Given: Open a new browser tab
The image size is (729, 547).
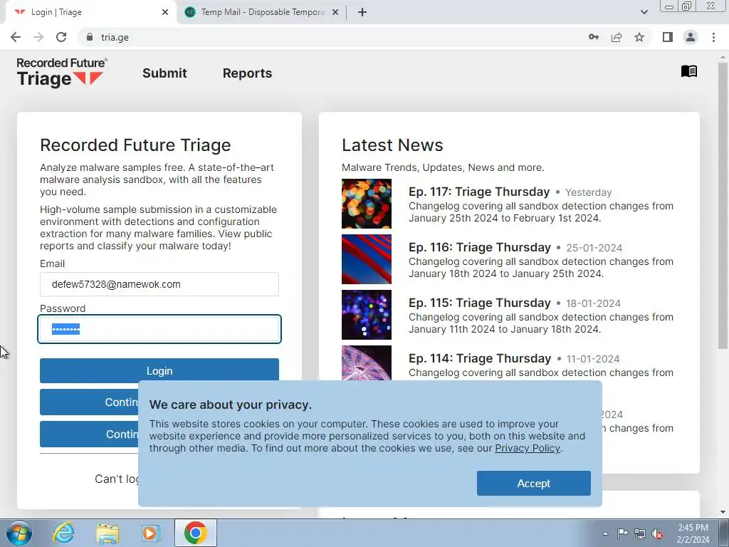Looking at the screenshot, I should coord(362,13).
